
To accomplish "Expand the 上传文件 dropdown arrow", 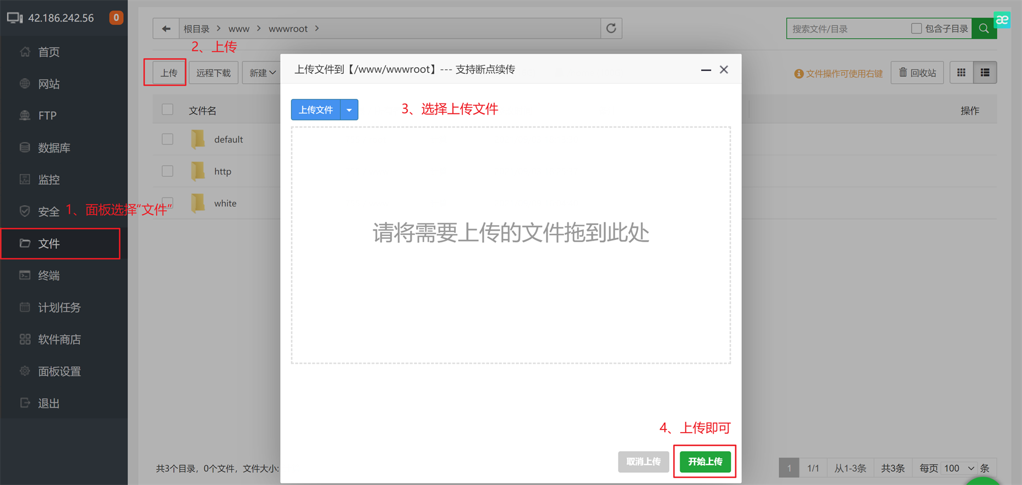I will coord(349,110).
